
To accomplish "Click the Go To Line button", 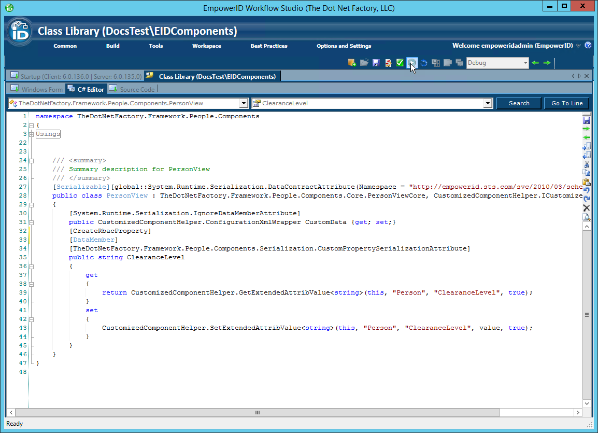I will (566, 103).
